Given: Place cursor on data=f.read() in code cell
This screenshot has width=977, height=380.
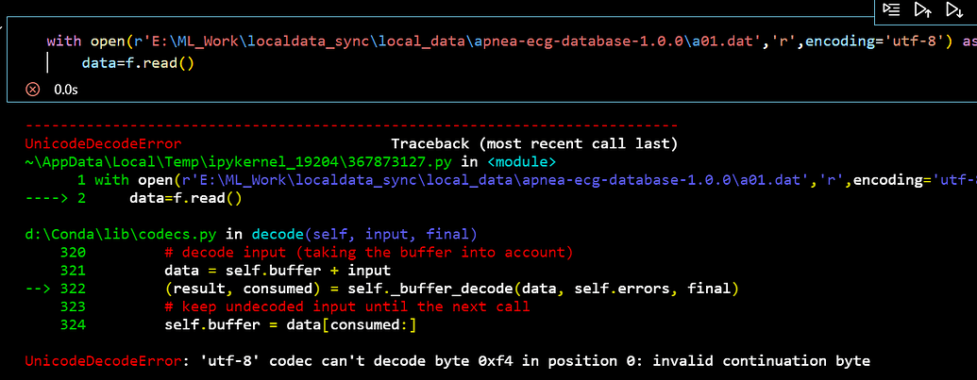Looking at the screenshot, I should pos(138,63).
